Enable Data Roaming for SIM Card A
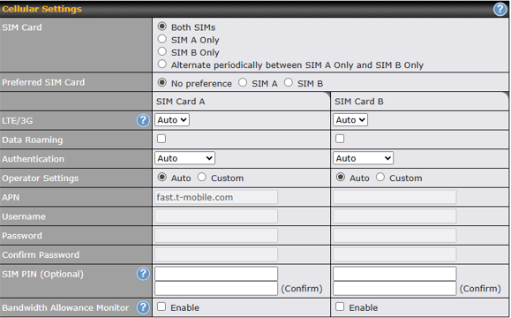Image resolution: width=511 pixels, height=318 pixels. [162, 139]
